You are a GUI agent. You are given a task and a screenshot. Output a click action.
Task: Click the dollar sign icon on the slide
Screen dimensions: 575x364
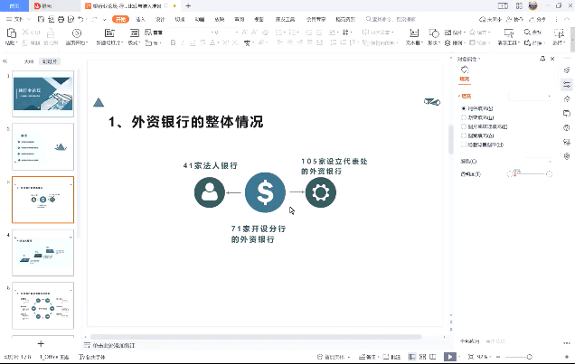click(x=265, y=191)
